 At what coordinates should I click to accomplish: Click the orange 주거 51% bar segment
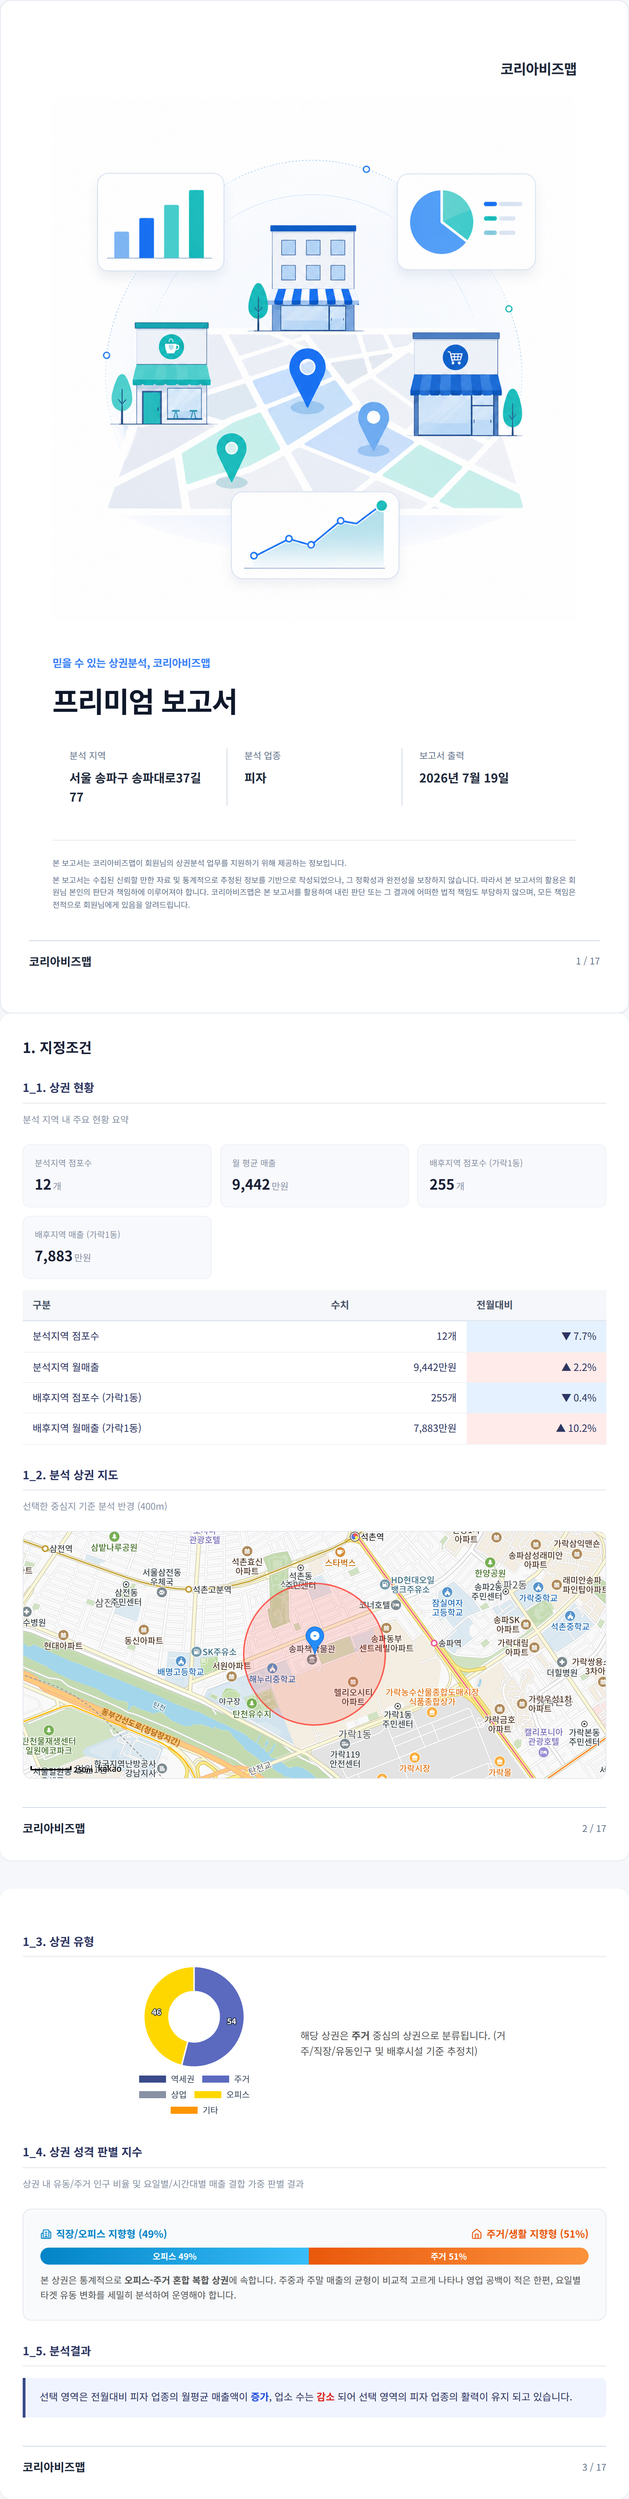(x=448, y=2256)
